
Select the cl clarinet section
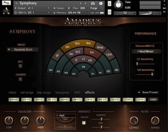[x=83, y=59]
